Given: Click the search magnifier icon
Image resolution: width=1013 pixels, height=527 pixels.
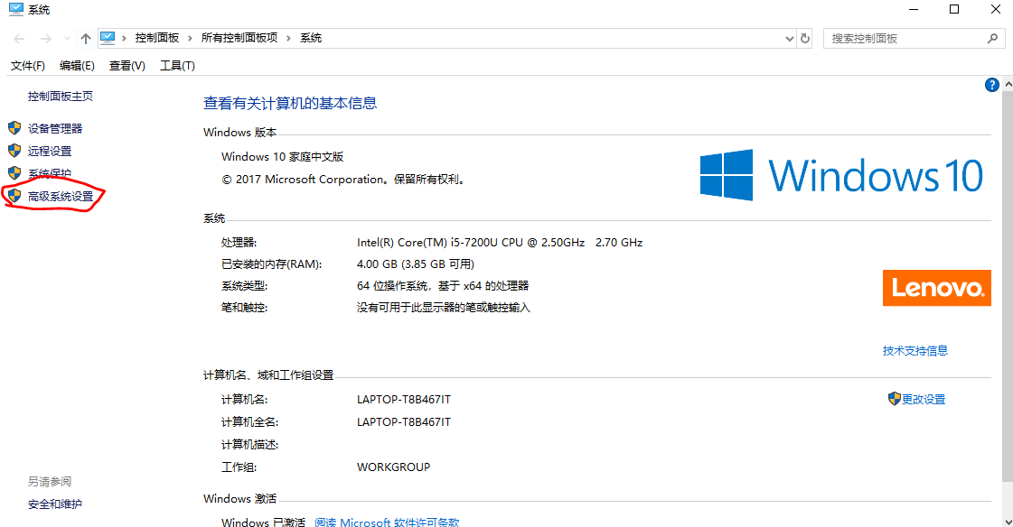Looking at the screenshot, I should [x=993, y=39].
